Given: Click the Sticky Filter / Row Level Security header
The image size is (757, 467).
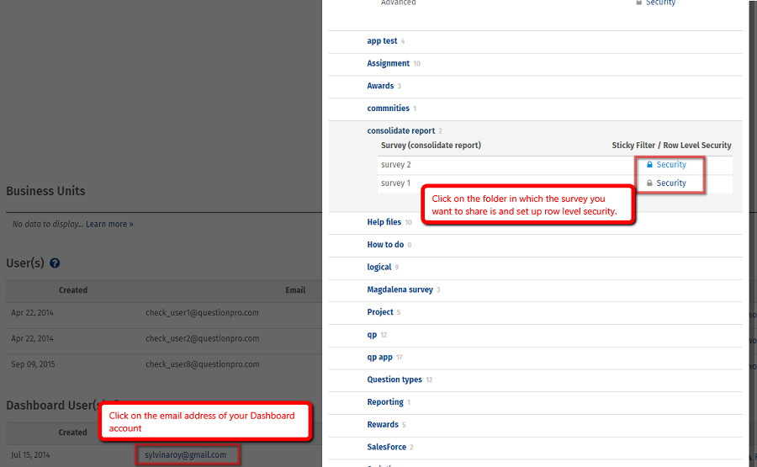Looking at the screenshot, I should click(671, 146).
